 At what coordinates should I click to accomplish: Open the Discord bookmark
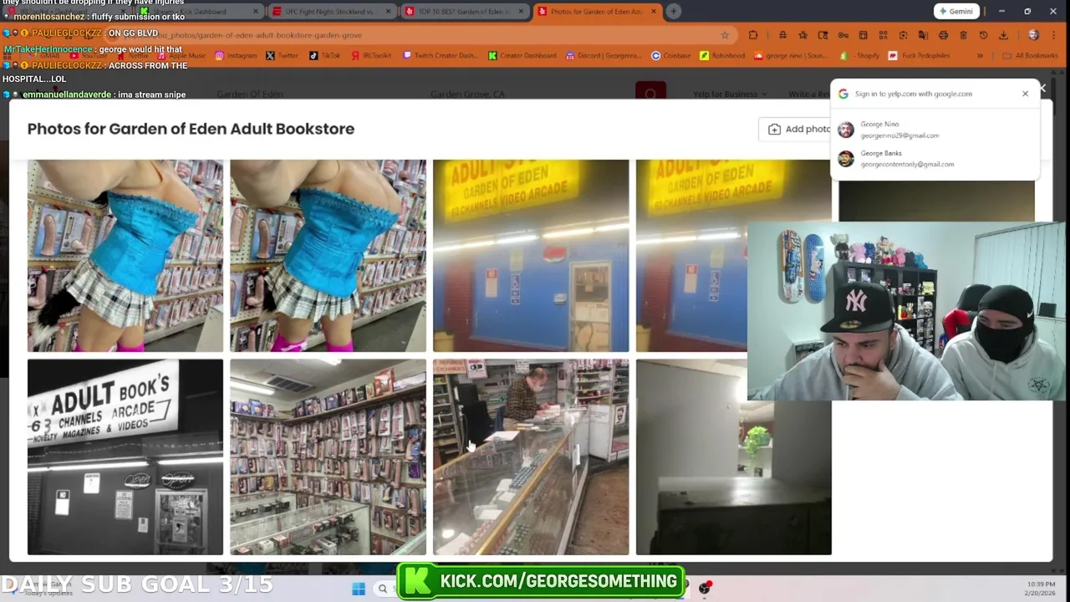[x=603, y=55]
